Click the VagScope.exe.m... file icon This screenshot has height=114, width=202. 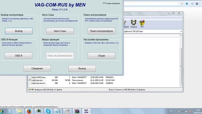30,83
